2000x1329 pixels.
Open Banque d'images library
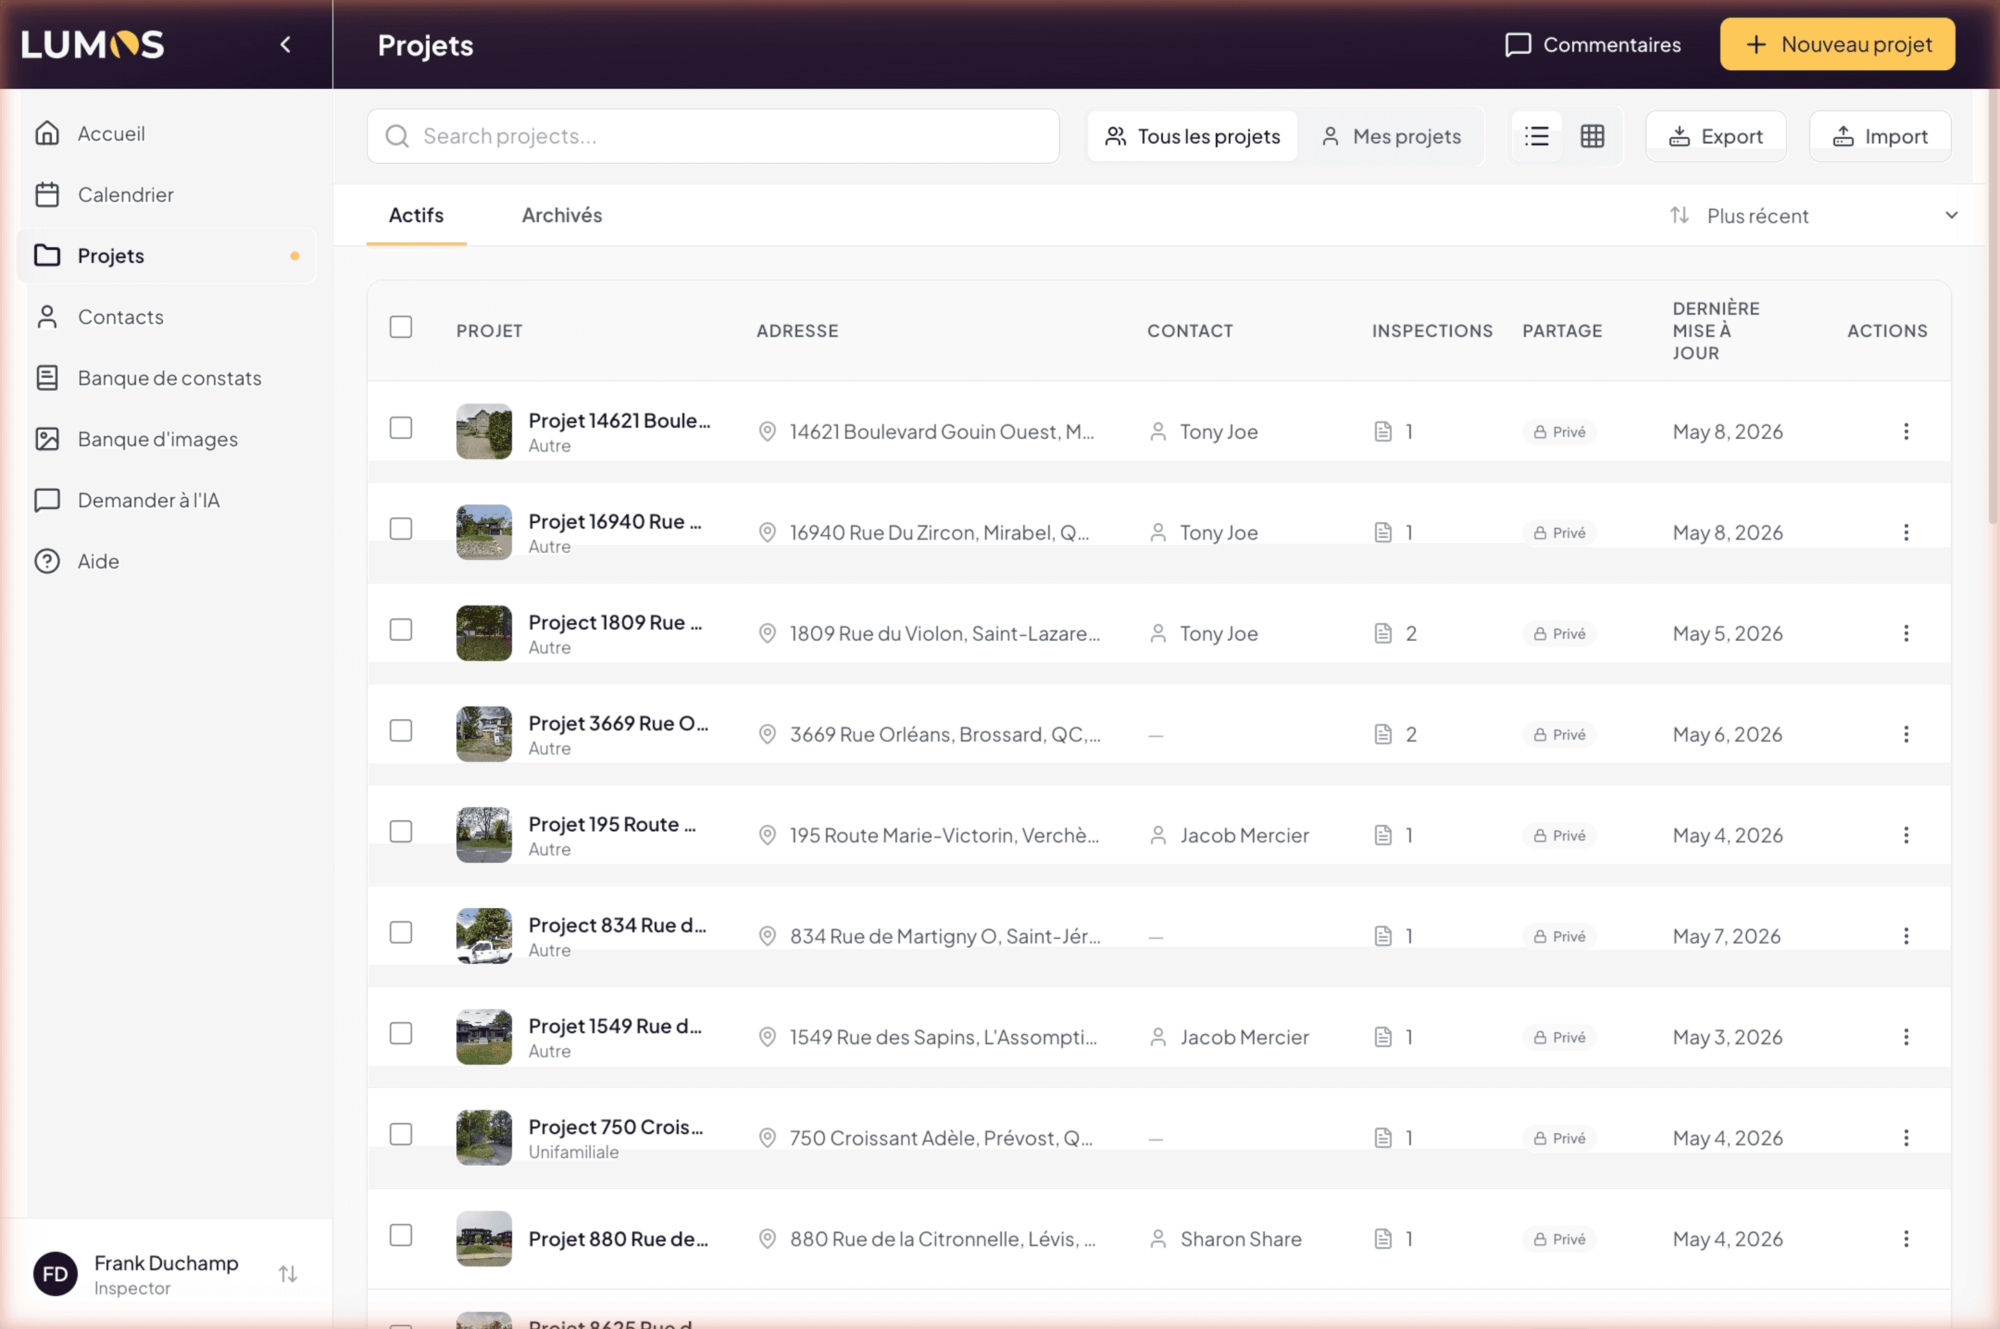coord(167,438)
